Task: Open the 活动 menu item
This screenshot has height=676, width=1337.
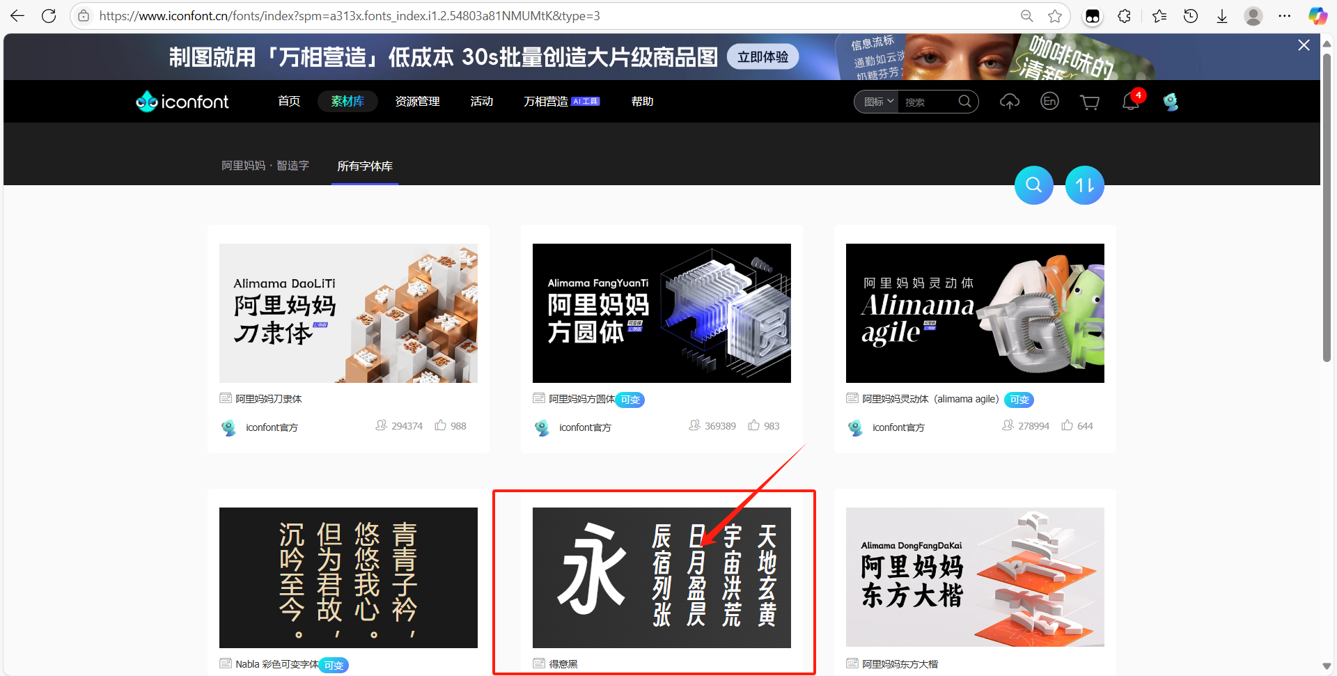Action: 481,102
